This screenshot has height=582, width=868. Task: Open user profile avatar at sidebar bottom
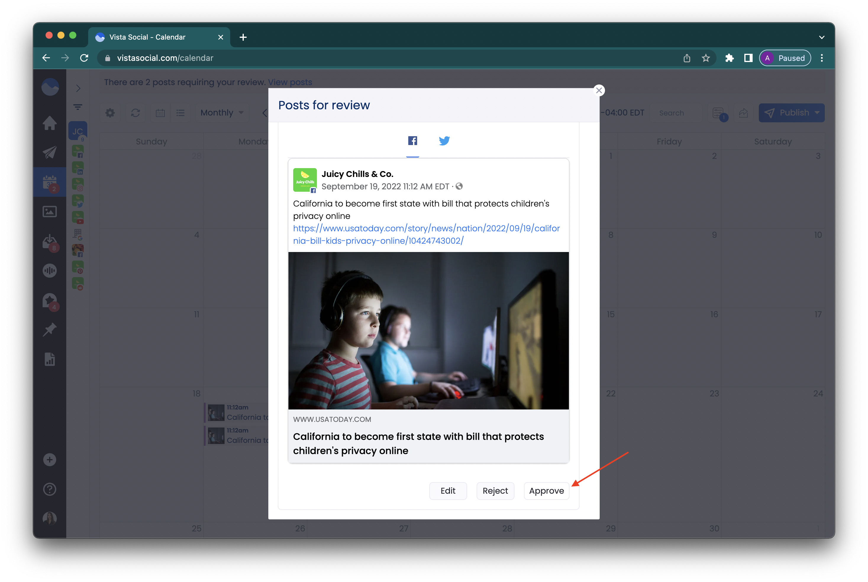[x=50, y=518]
